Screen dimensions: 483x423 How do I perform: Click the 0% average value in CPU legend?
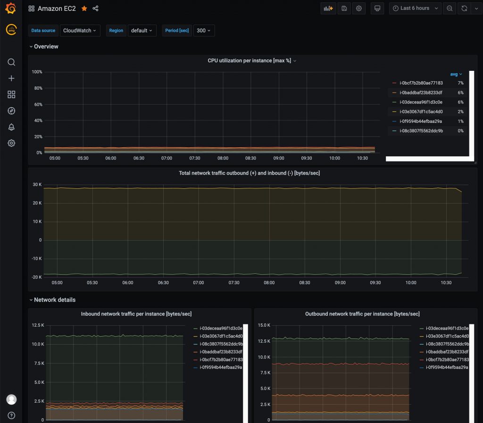pos(460,131)
